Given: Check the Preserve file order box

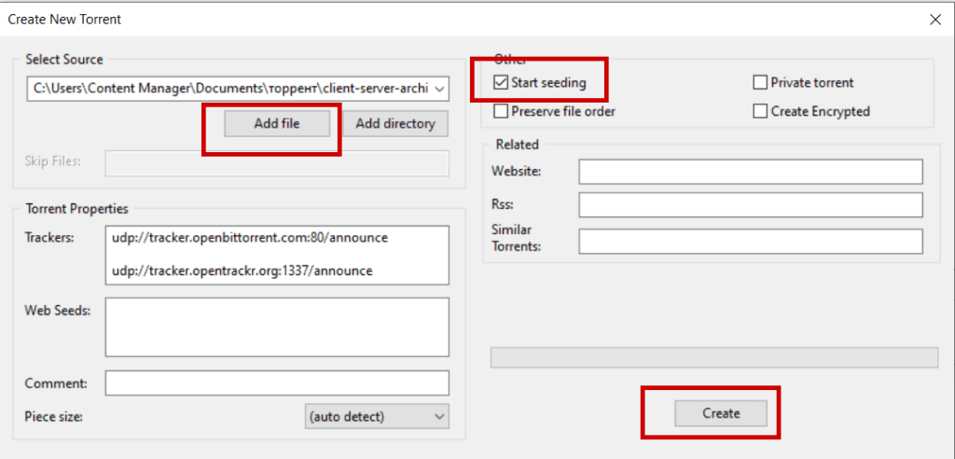Looking at the screenshot, I should tap(502, 111).
